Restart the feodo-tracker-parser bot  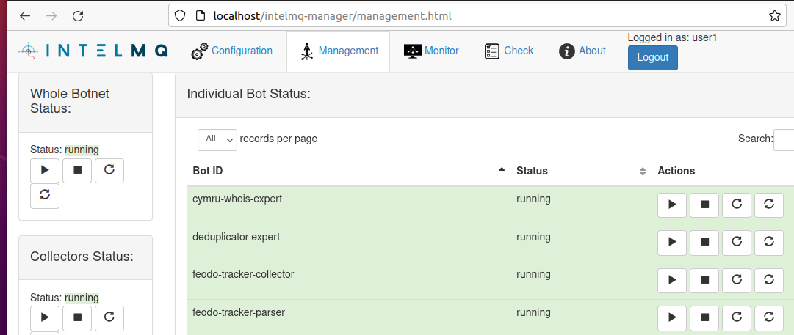[x=769, y=318]
